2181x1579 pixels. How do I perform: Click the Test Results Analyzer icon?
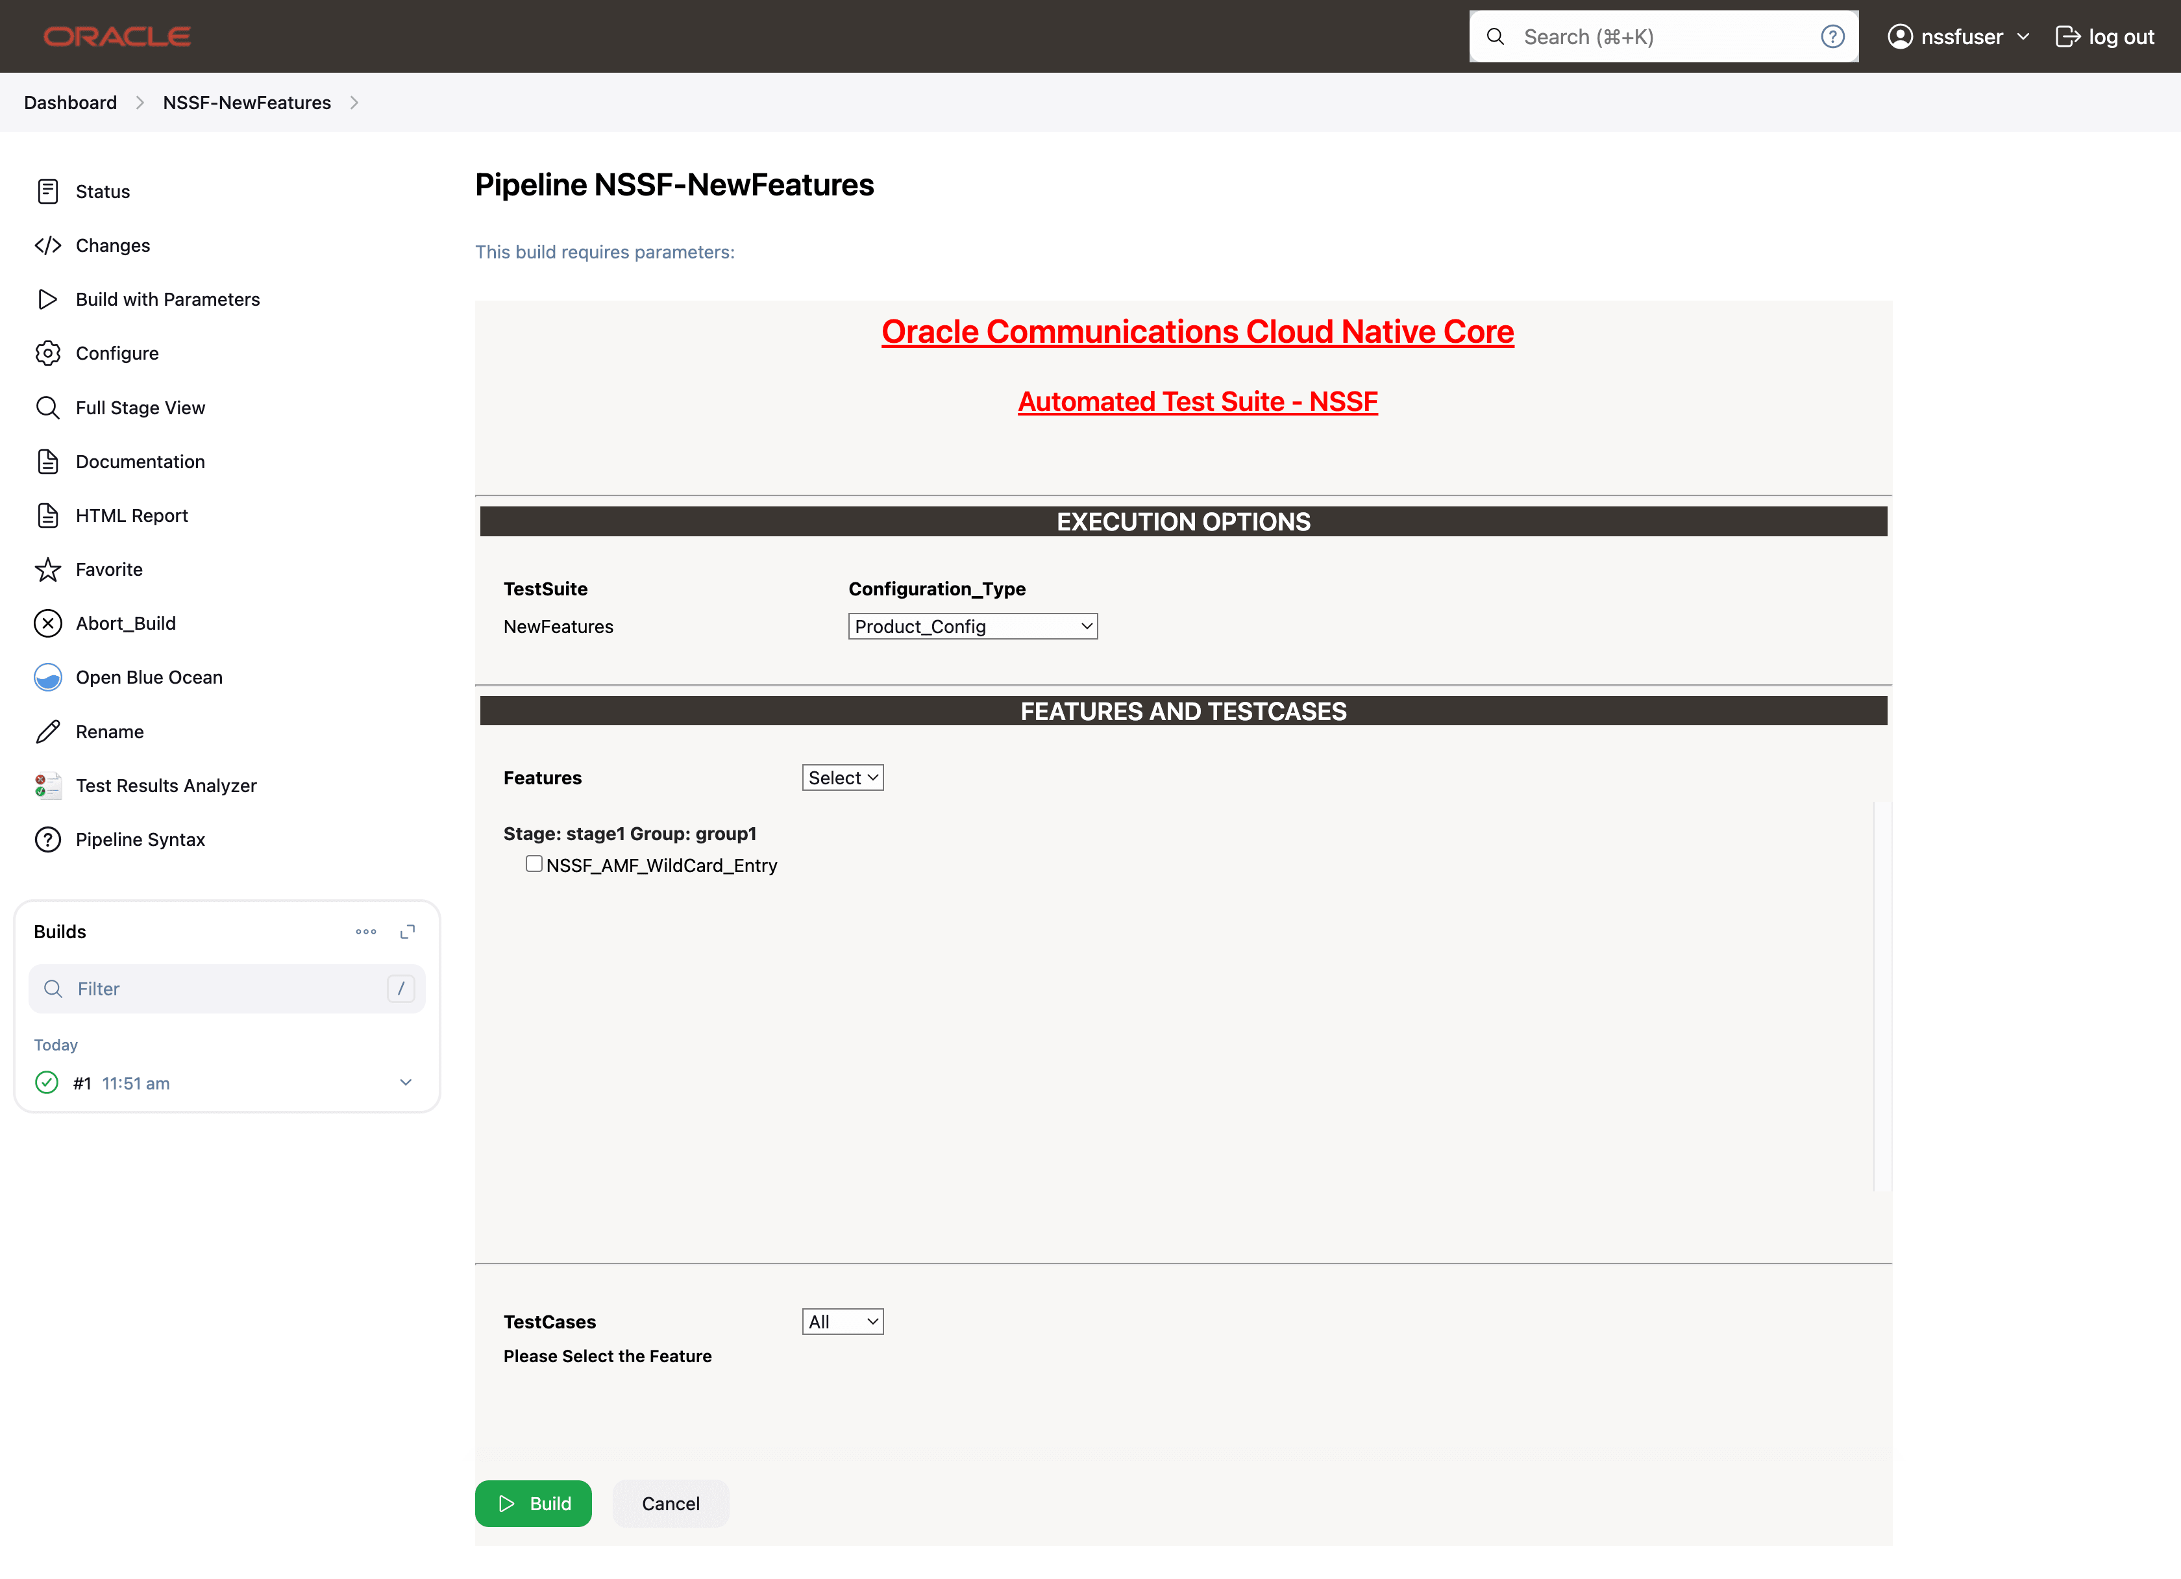tap(47, 786)
